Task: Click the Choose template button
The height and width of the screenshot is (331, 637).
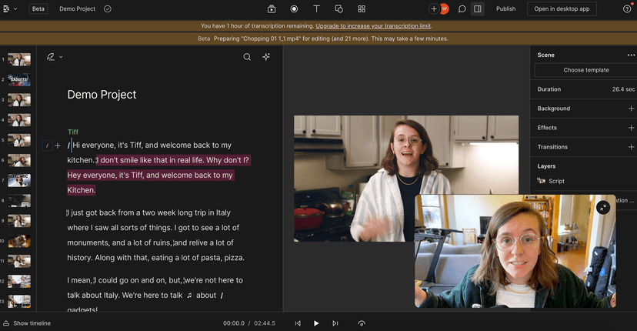Action: [585, 70]
